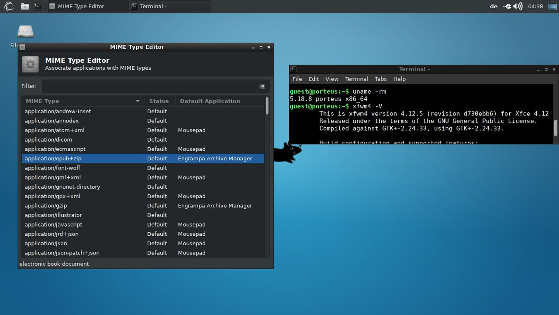Maximize the Terminal window
Screen dimensions: 559x315
click(x=546, y=69)
